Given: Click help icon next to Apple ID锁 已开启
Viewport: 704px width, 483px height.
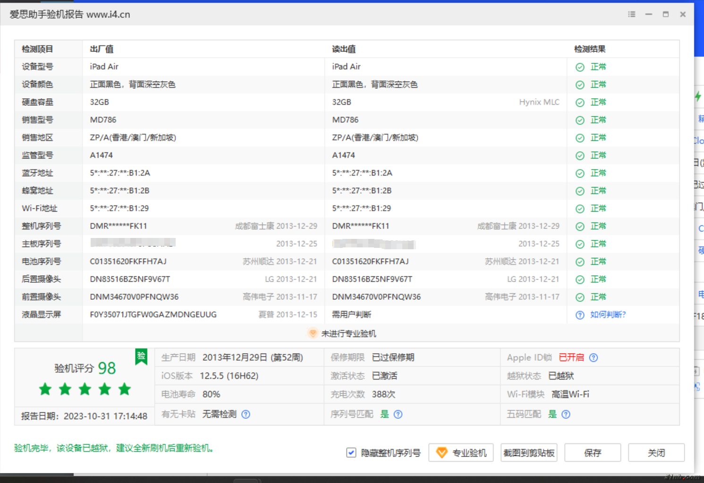Looking at the screenshot, I should pos(594,357).
